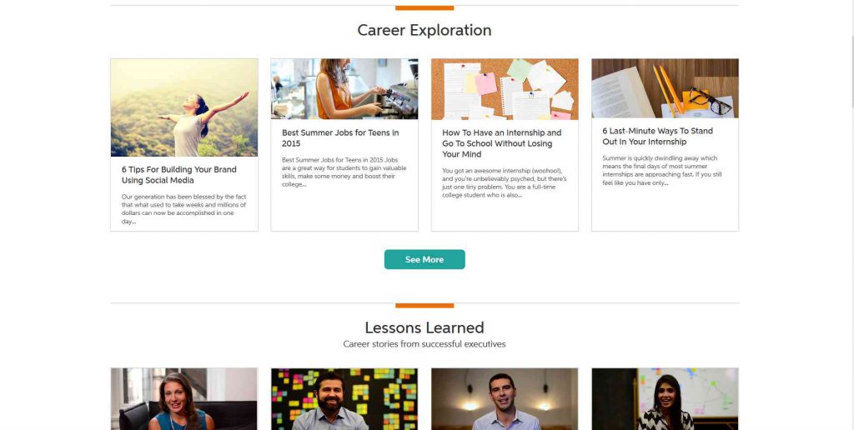The height and width of the screenshot is (430, 854).
Task: Click the Career Exploration section heading
Action: (x=424, y=31)
